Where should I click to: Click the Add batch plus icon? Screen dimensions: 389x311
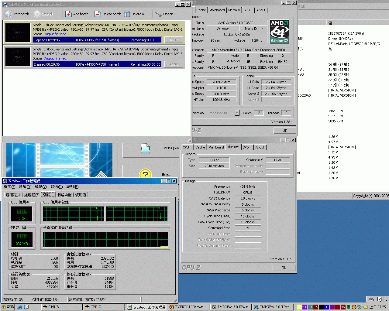pyautogui.click(x=68, y=14)
